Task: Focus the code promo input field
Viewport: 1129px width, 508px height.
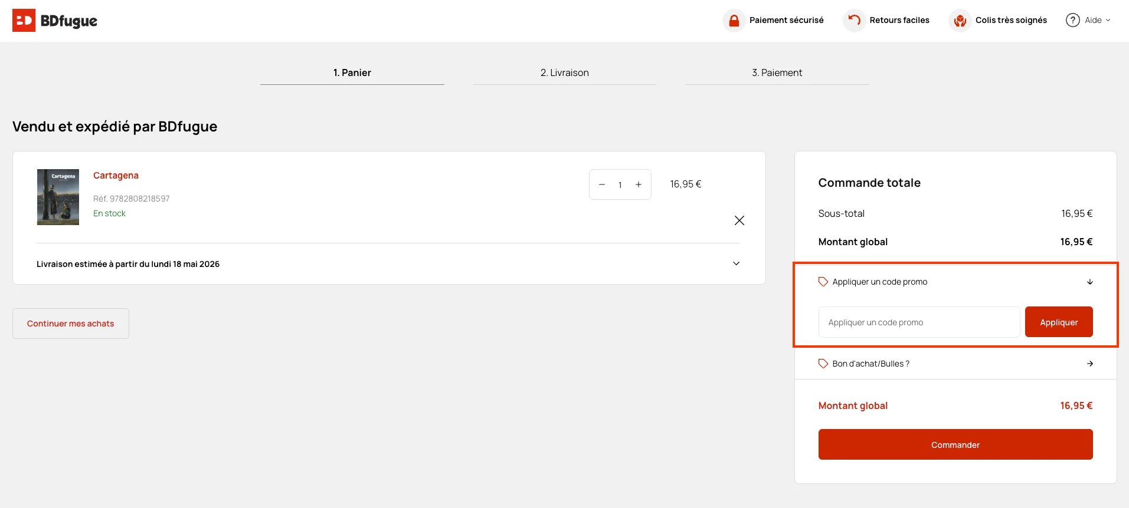Action: (x=919, y=322)
